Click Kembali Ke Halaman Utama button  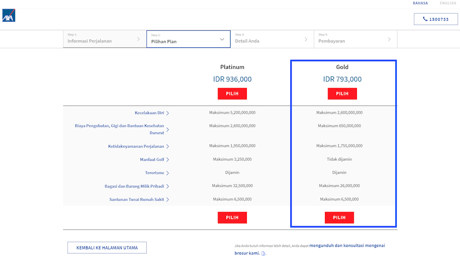[107, 248]
